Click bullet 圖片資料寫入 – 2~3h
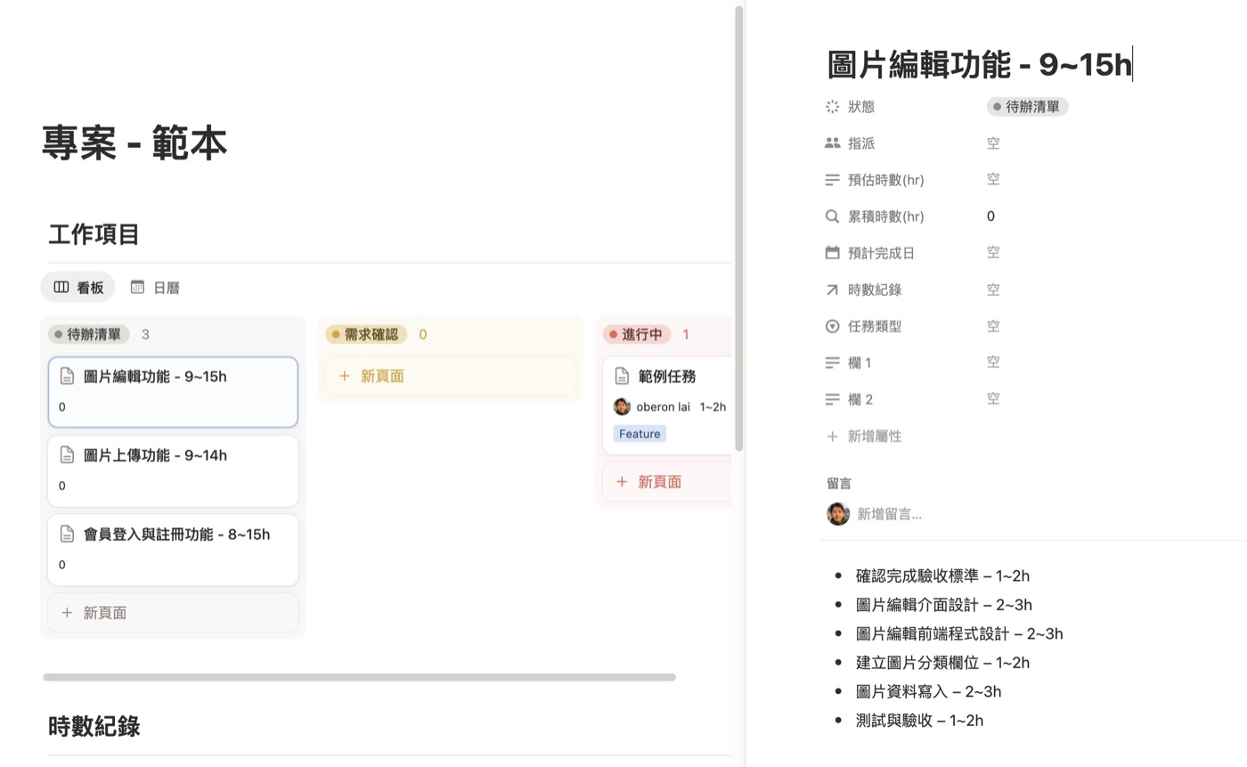 pos(928,691)
